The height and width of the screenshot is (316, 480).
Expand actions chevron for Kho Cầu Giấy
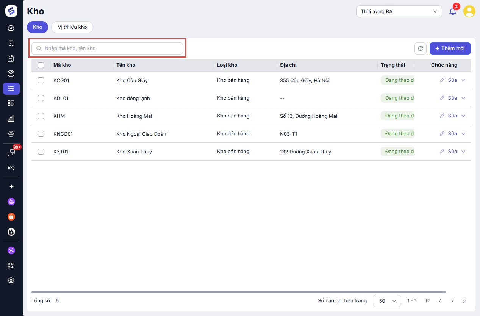pyautogui.click(x=463, y=80)
